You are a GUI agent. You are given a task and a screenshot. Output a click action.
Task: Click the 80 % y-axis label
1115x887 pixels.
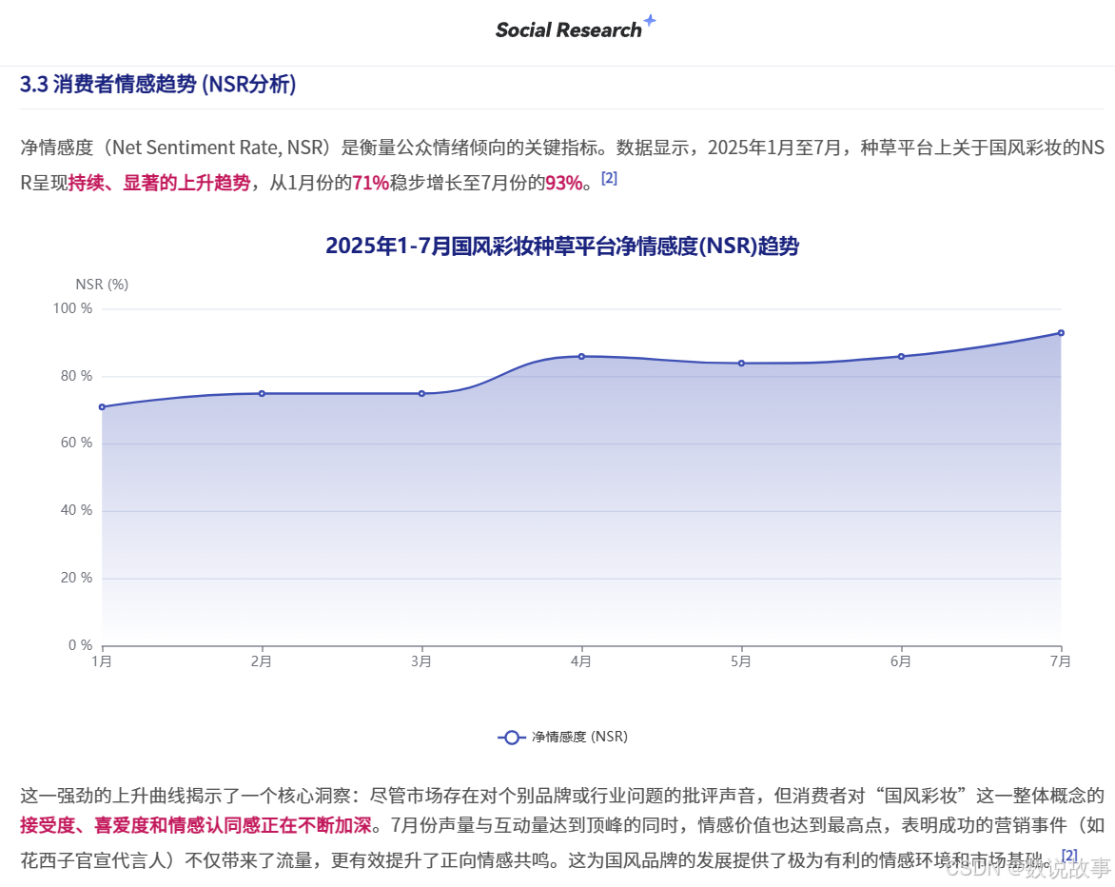pos(76,376)
